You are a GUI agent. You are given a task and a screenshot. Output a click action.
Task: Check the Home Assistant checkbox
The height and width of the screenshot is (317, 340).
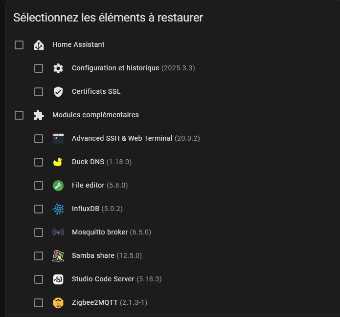pyautogui.click(x=19, y=45)
